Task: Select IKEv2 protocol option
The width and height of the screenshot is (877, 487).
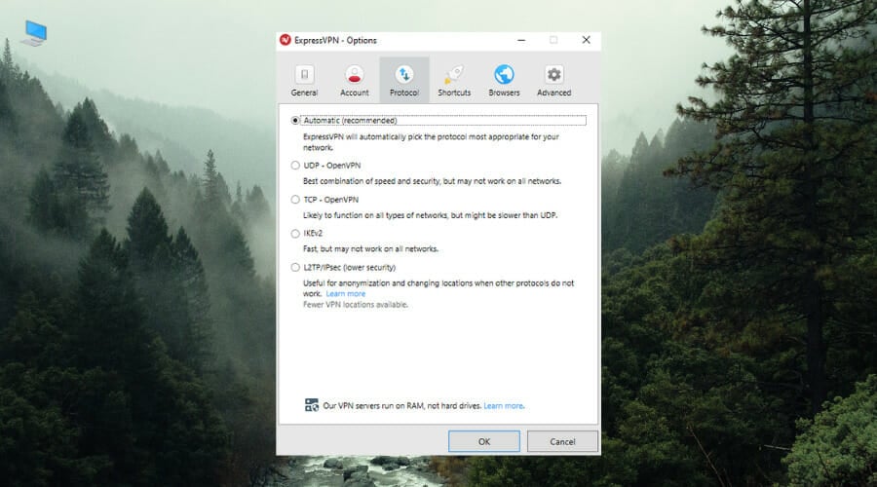Action: 295,234
